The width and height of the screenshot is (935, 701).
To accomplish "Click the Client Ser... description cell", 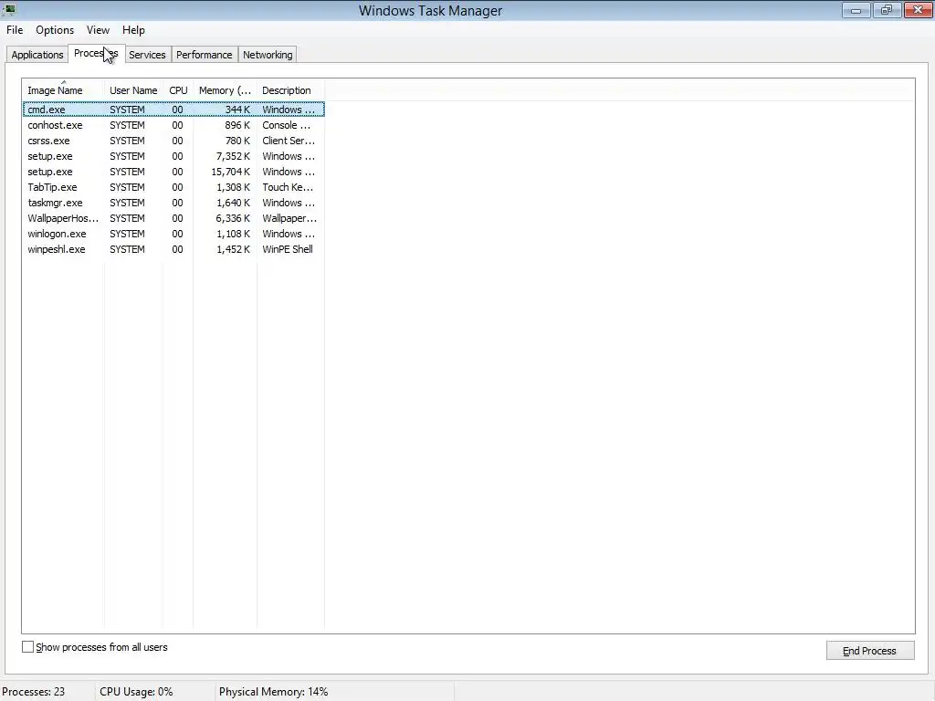I will [289, 141].
